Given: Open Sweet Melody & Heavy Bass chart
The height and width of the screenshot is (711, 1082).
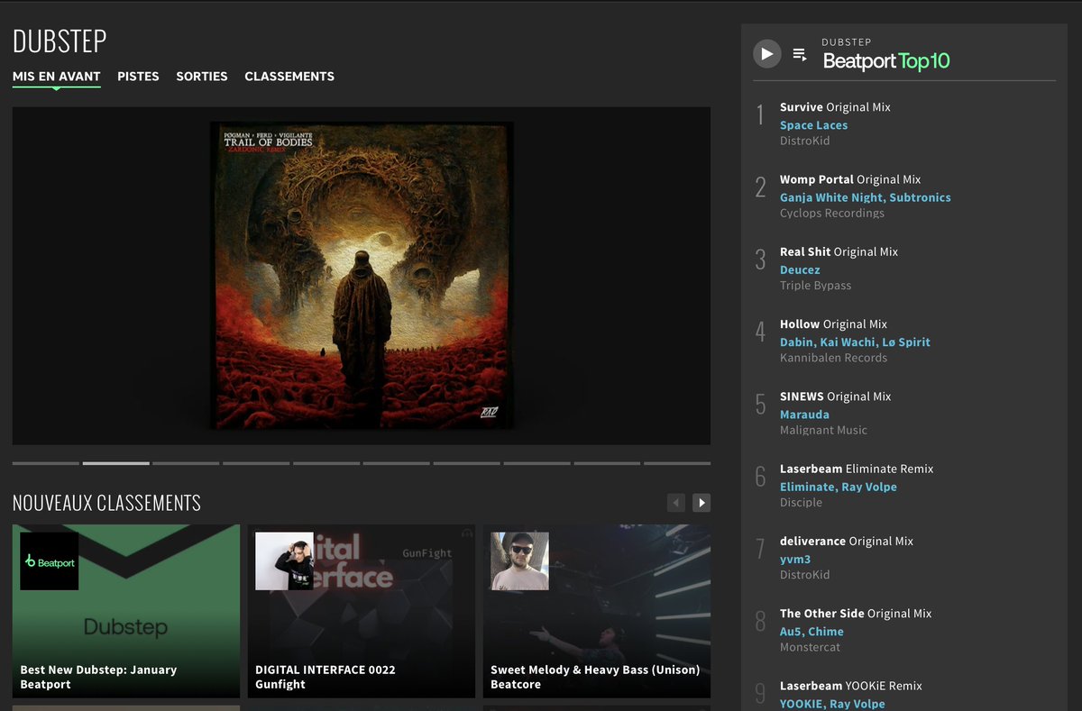Looking at the screenshot, I should [x=595, y=670].
